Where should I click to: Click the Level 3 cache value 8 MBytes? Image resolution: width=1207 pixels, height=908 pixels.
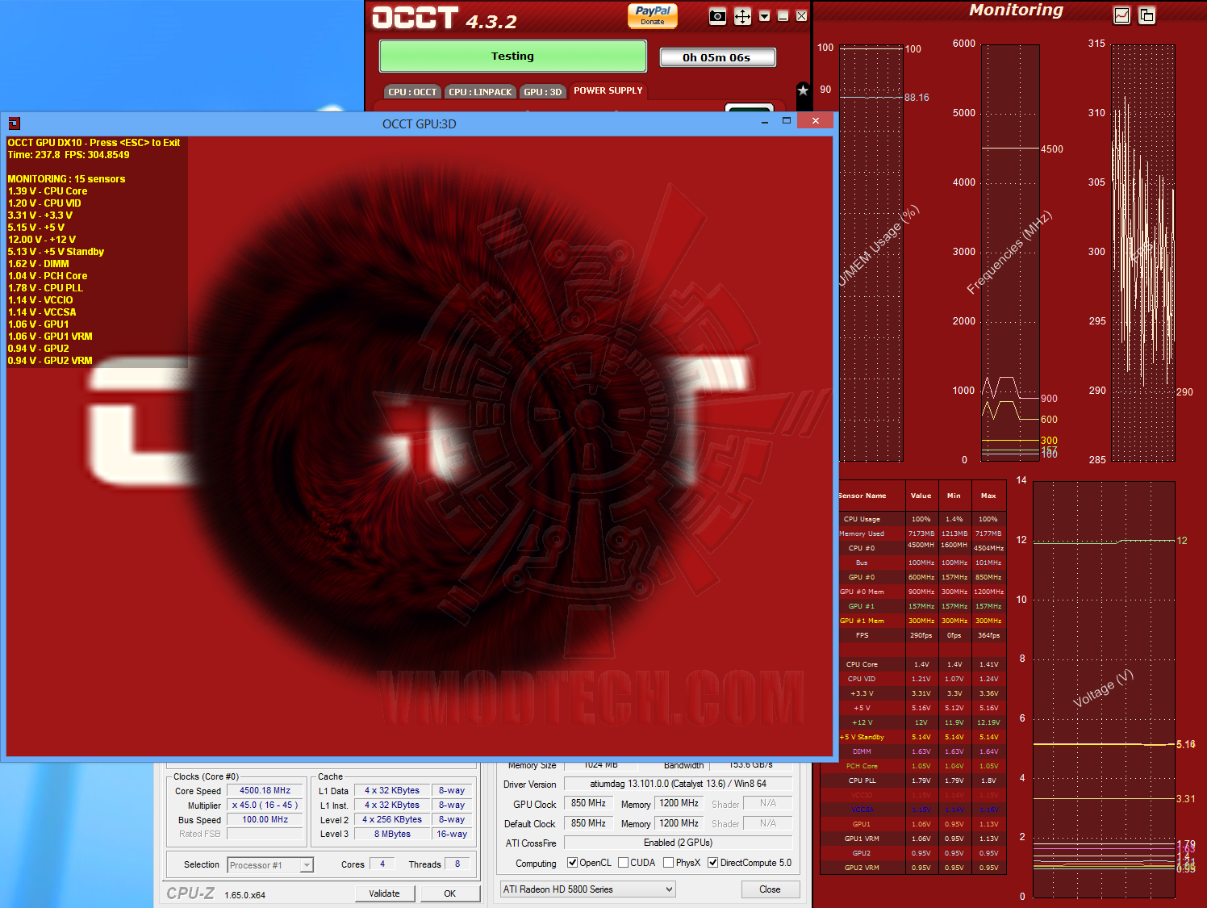click(x=392, y=835)
